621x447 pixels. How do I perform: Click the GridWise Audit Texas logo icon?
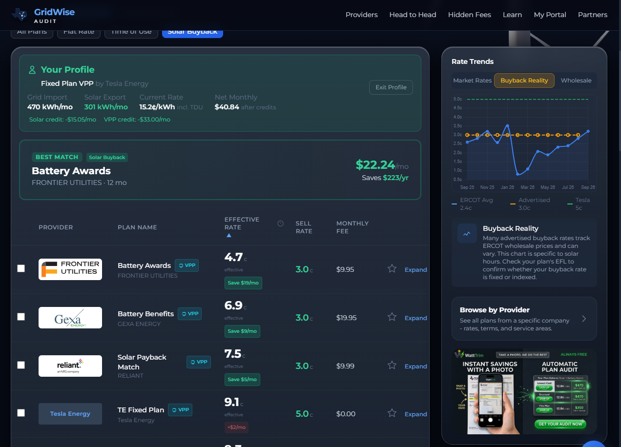(x=20, y=15)
